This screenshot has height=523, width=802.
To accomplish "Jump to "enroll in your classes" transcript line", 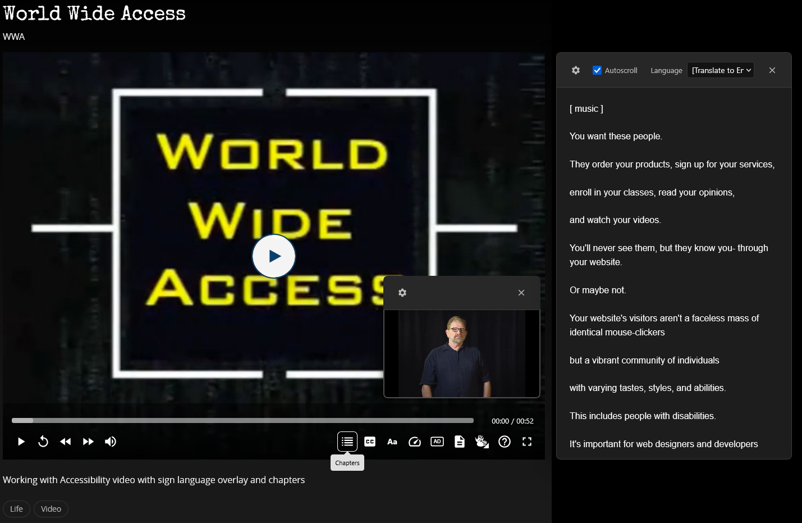I will point(652,193).
